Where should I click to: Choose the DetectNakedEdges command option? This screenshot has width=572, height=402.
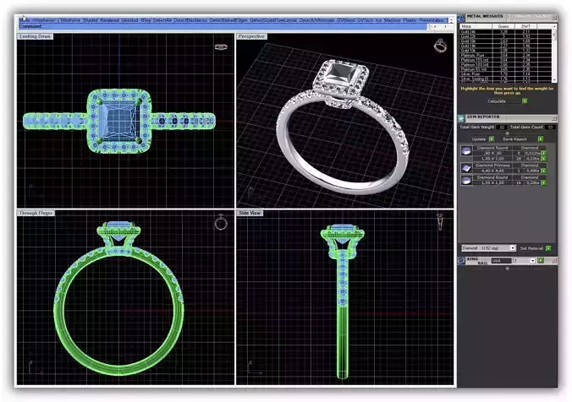click(228, 20)
